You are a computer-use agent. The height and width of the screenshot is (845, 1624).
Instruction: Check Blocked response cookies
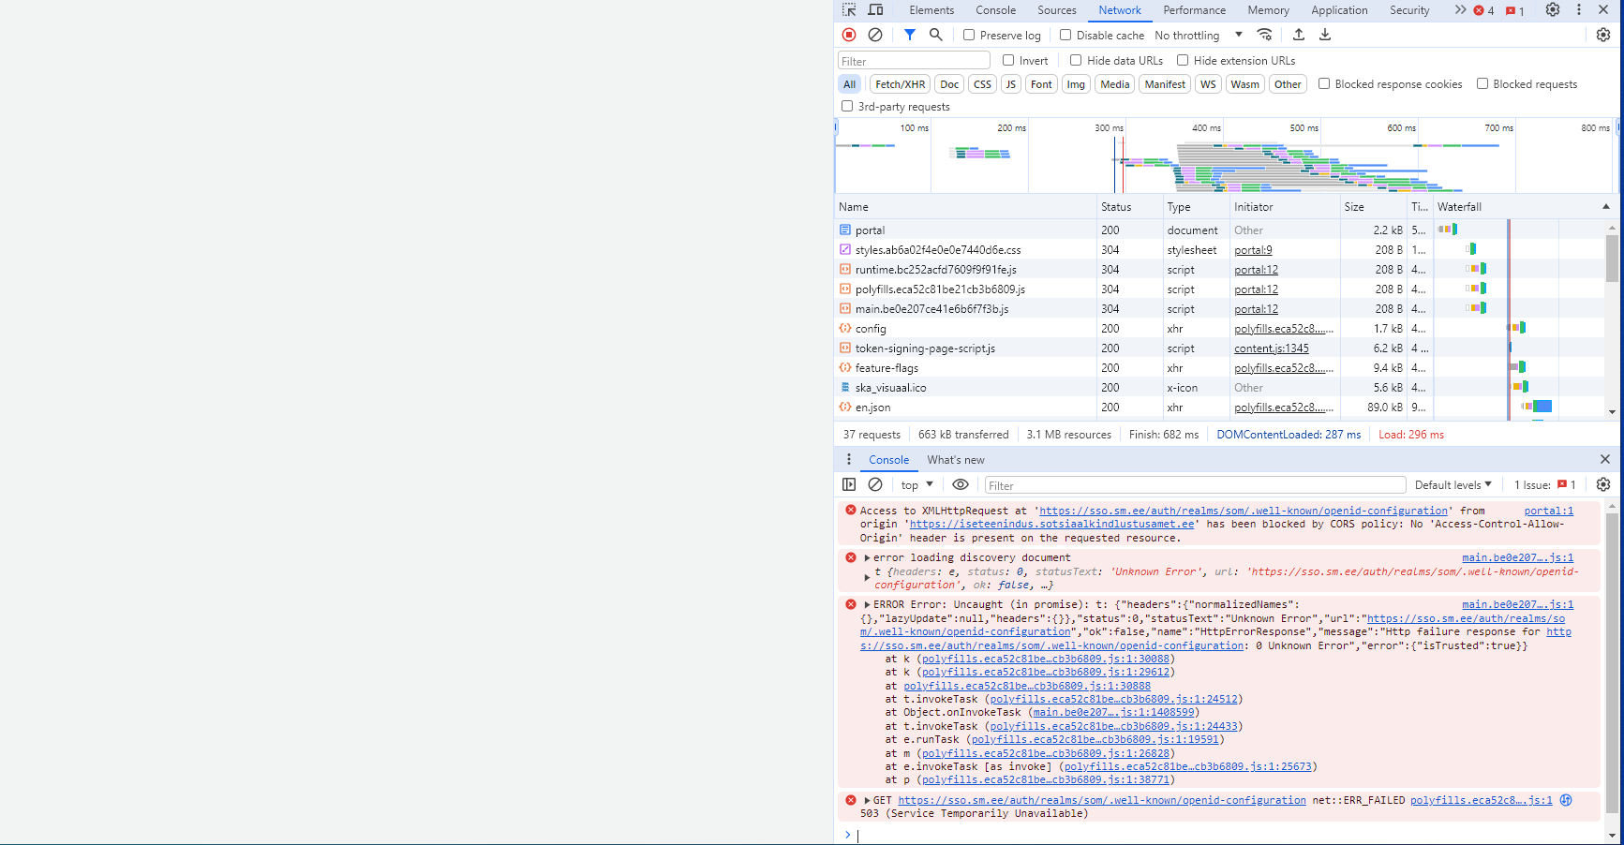[x=1324, y=83]
